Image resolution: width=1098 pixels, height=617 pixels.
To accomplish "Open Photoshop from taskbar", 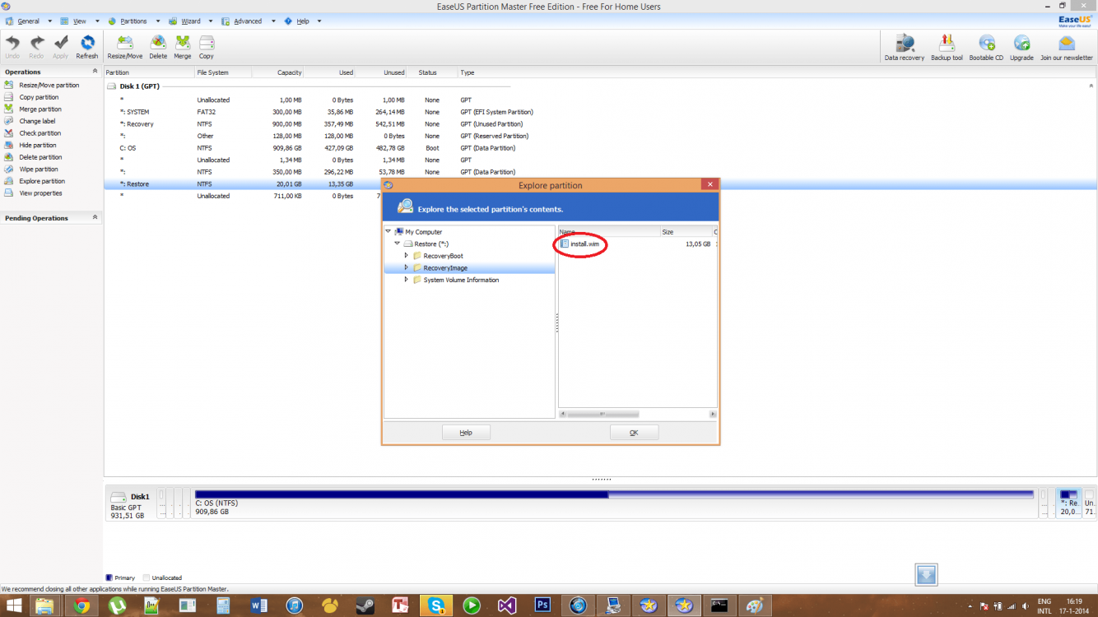I will pyautogui.click(x=542, y=606).
